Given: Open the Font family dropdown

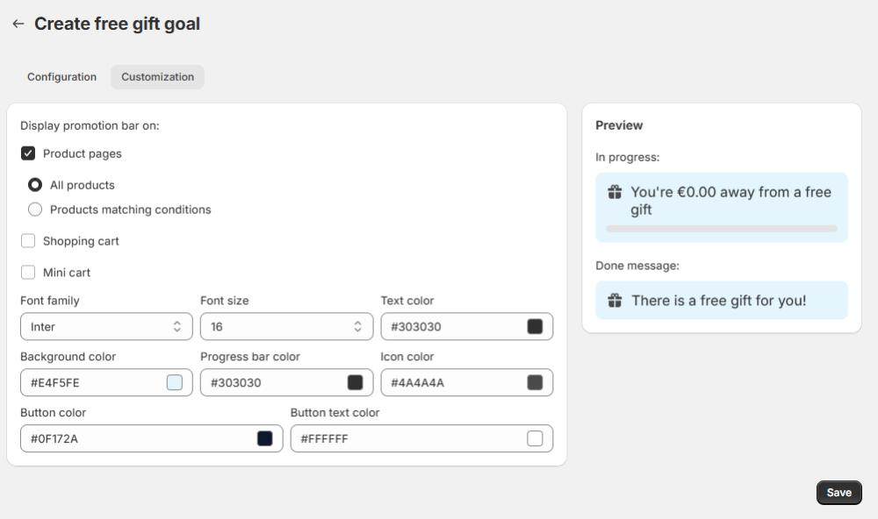Looking at the screenshot, I should click(x=106, y=327).
